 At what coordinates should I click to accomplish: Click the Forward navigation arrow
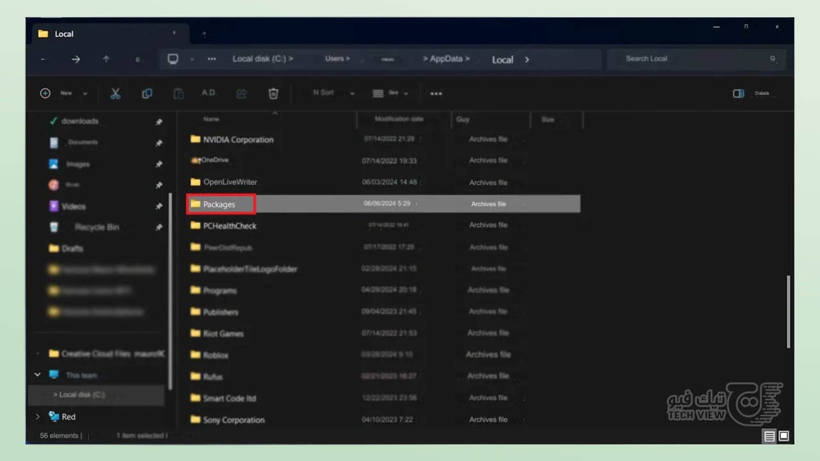[x=76, y=59]
